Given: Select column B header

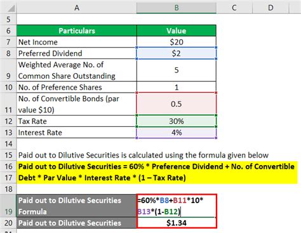Looking at the screenshot, I should 177,8.
